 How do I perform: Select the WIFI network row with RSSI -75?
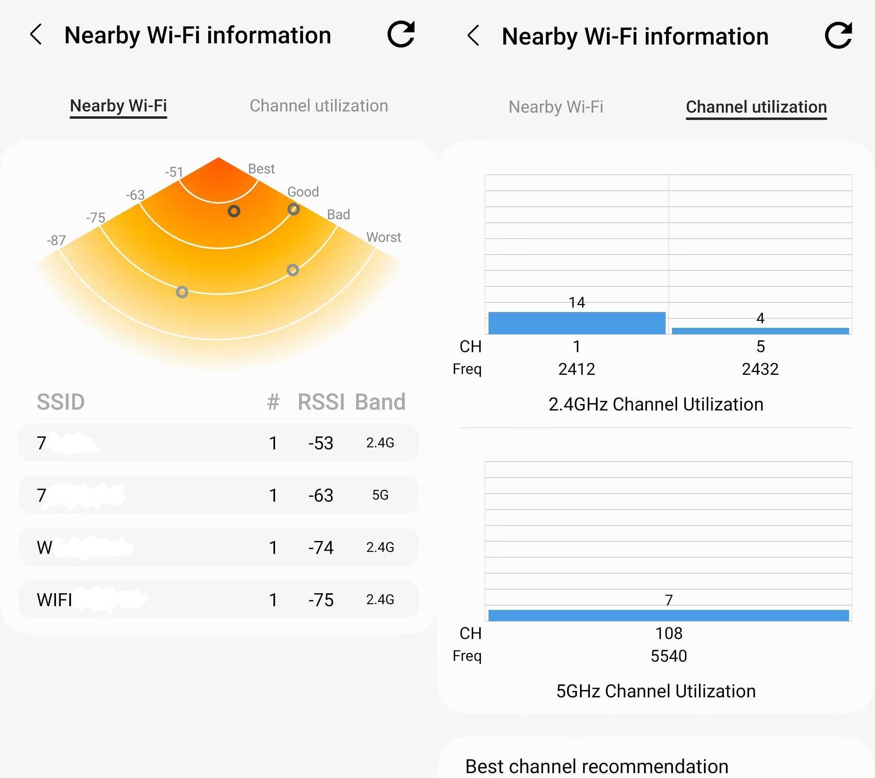219,599
